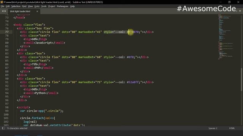Open the Preferences menu
The height and width of the screenshot is (136, 243).
(62, 6)
